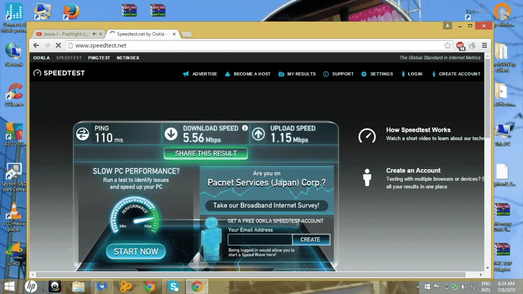Select the Speedtest.net by Ookla tab

pyautogui.click(x=142, y=34)
